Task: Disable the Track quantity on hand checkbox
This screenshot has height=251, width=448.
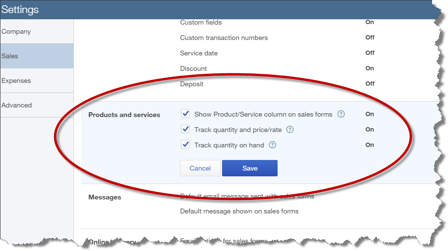Action: 185,145
